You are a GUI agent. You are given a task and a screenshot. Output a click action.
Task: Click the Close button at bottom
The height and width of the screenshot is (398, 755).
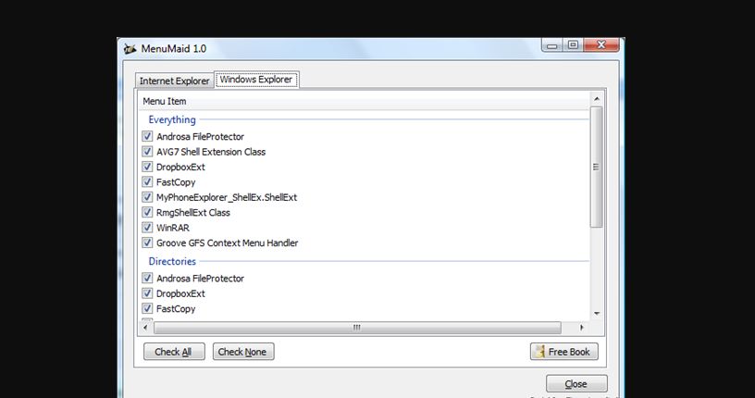(576, 384)
